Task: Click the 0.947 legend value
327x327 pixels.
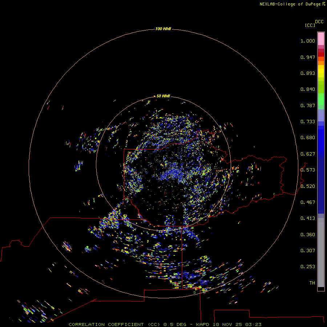Action: pos(308,57)
